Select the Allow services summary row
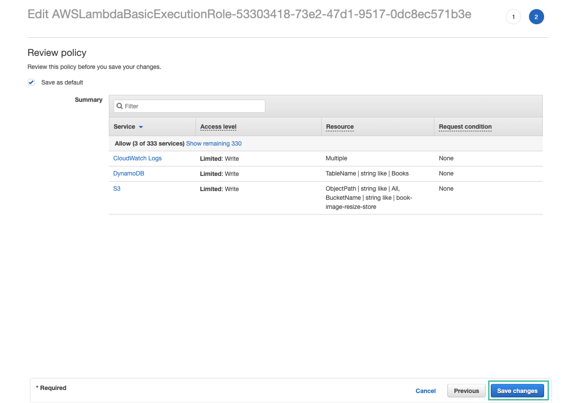Screen dimensions: 584x403 149,143
